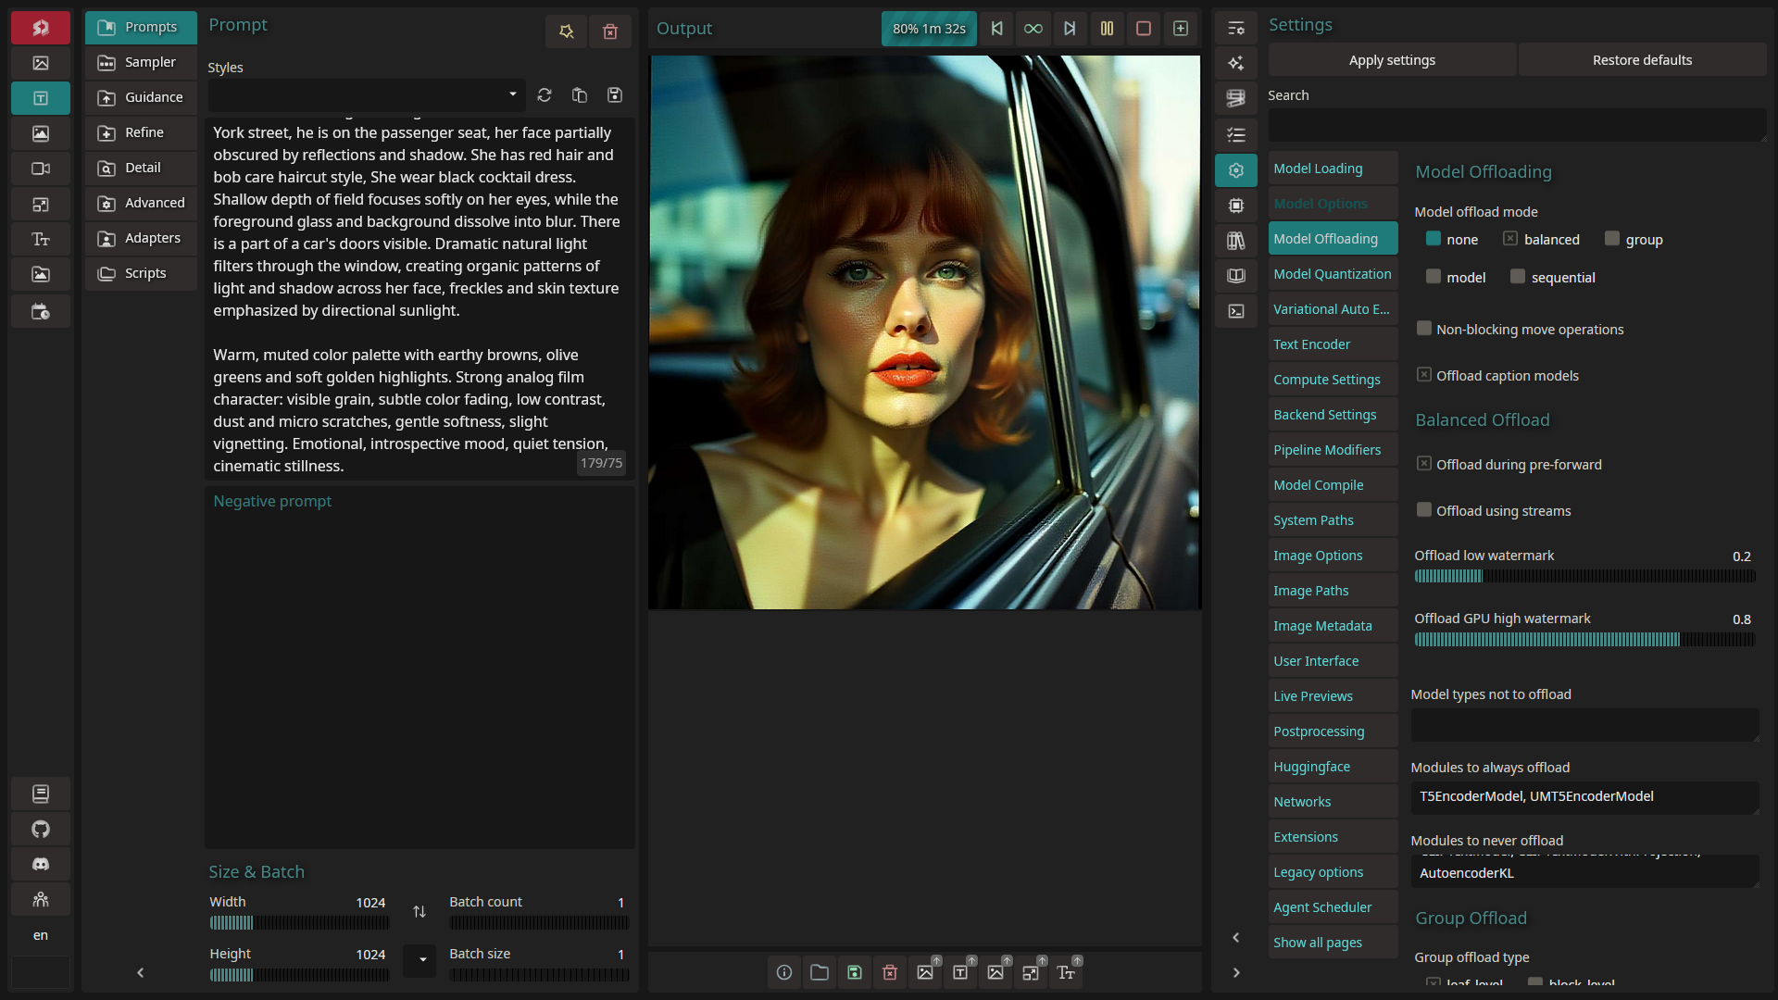Open the GitHub icon in the sidebar

click(41, 830)
